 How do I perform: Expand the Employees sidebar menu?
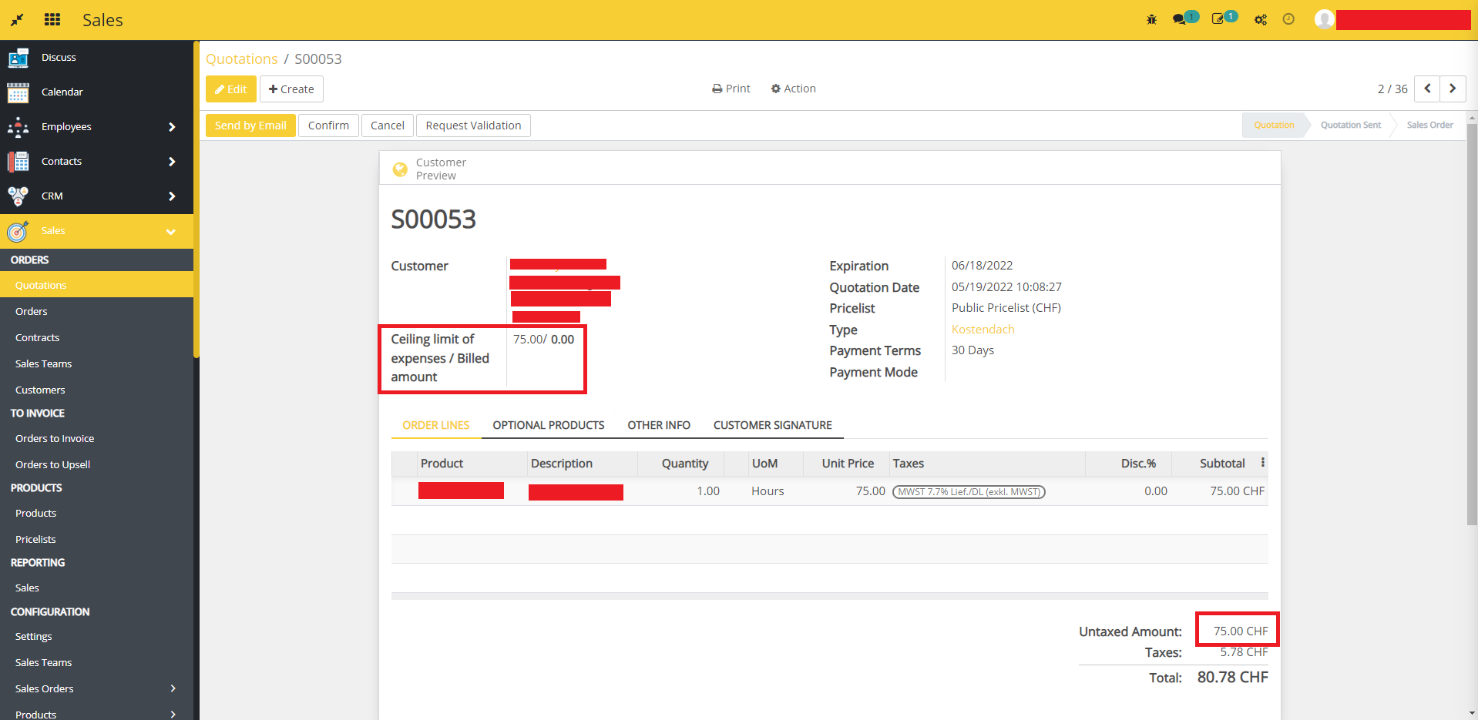pyautogui.click(x=172, y=127)
